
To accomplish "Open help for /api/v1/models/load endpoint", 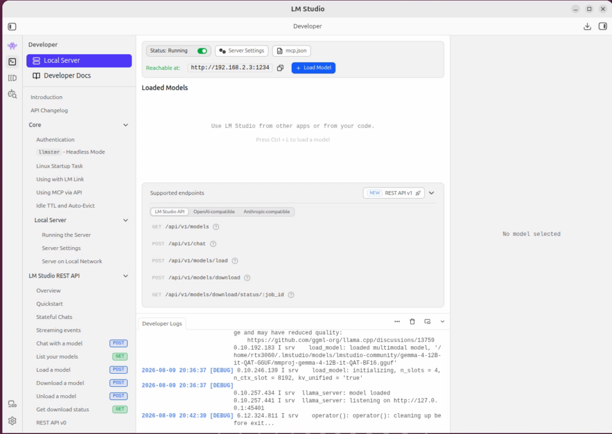I will click(x=235, y=261).
